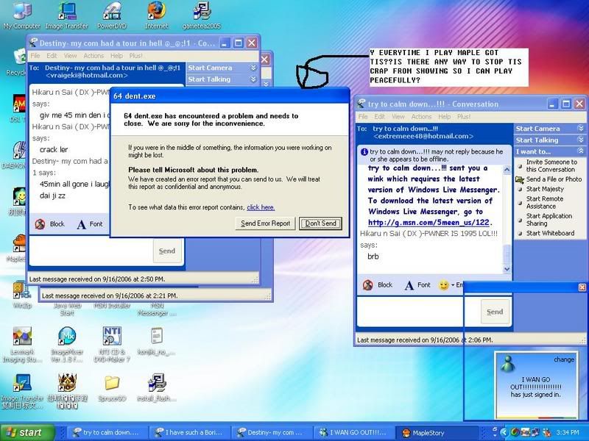This screenshot has width=589, height=441.
Task: Open the NTI CD & DVD-Maker shortcut
Action: [x=112, y=337]
